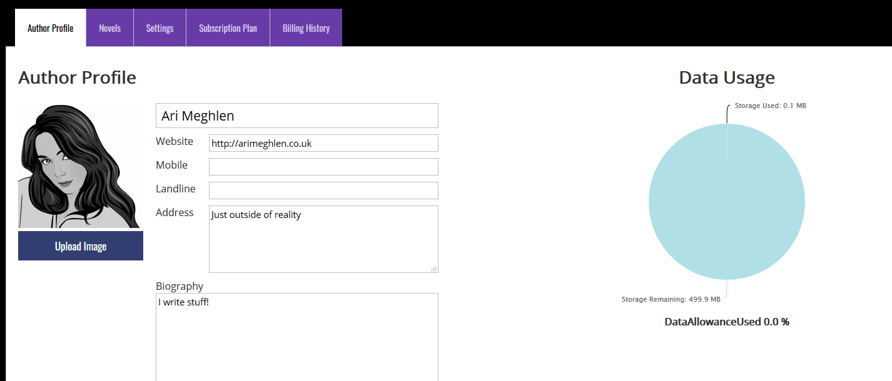Focus the author name field 'Ari Meghlen'
This screenshot has width=892, height=381.
pyautogui.click(x=296, y=116)
